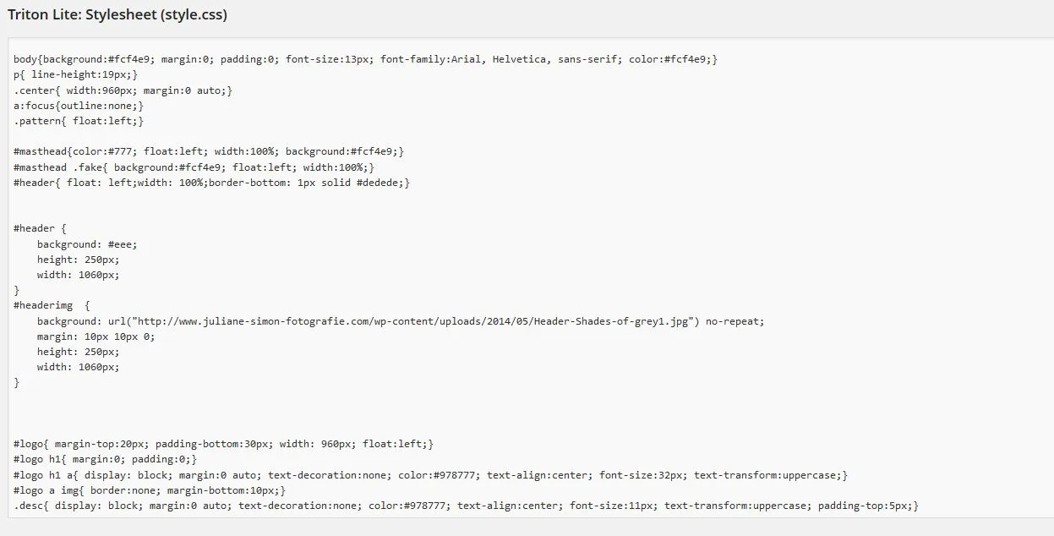Click the #headerimg selector line
Viewport: 1054px width, 536px height.
pos(52,305)
